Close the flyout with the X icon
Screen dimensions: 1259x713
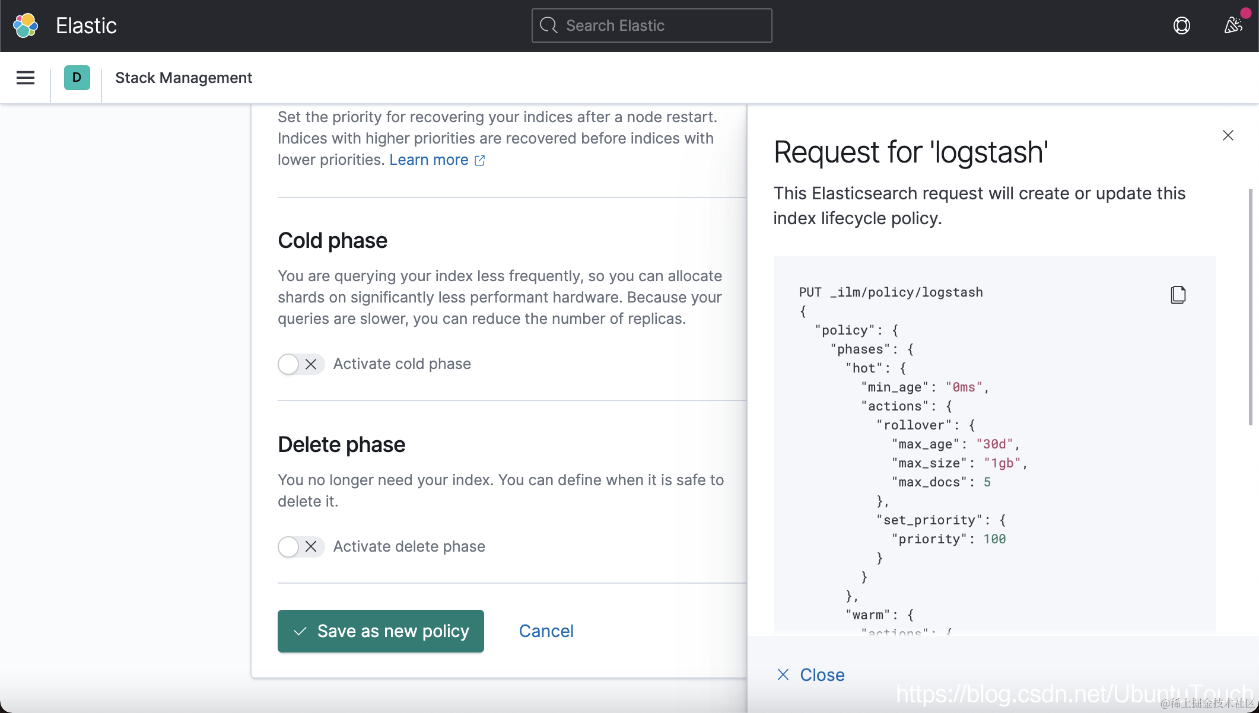coord(1228,135)
